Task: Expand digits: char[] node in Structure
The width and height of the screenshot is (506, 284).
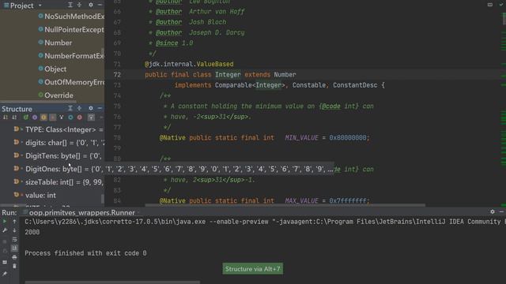Action: coord(21,142)
